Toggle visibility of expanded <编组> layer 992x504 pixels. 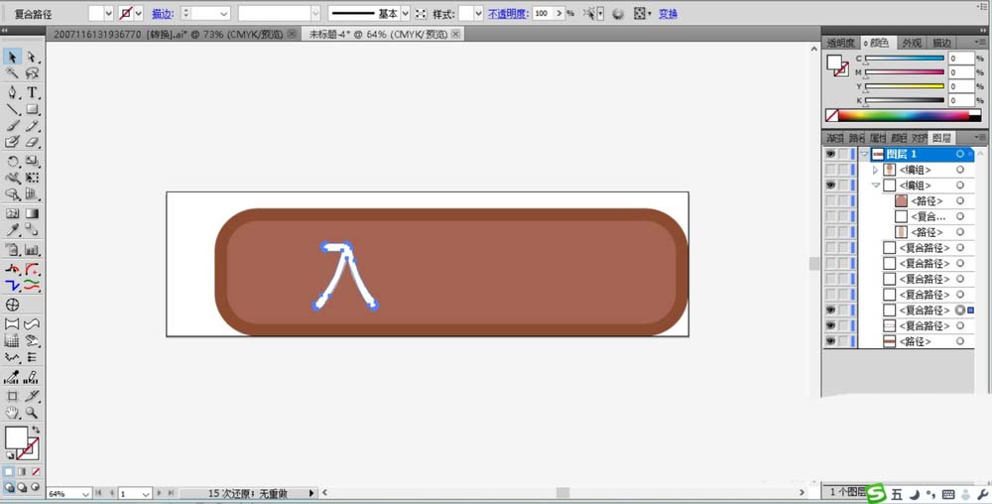pyautogui.click(x=830, y=185)
